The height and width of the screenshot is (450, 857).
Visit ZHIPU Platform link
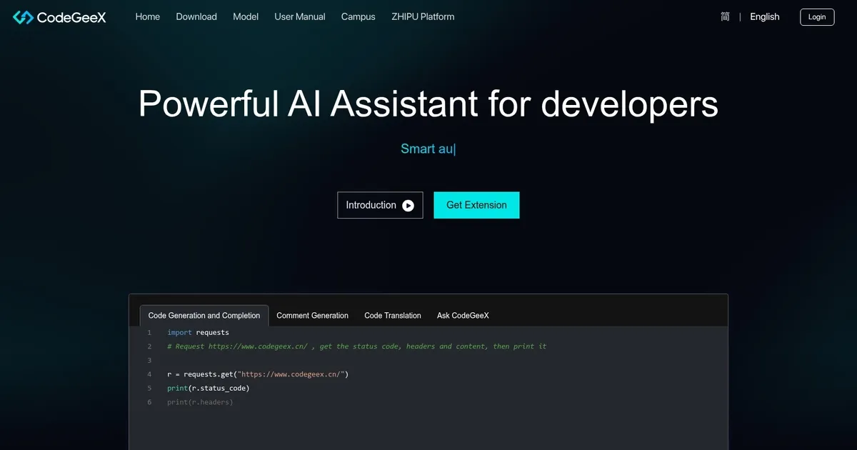click(x=423, y=16)
